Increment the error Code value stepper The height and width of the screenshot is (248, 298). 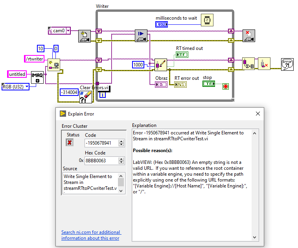click(x=121, y=141)
